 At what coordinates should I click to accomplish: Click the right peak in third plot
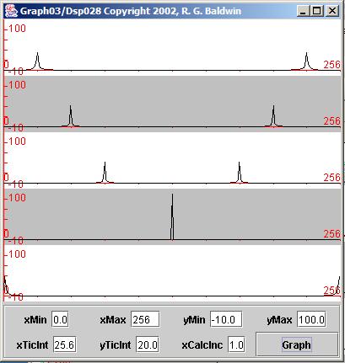point(240,172)
